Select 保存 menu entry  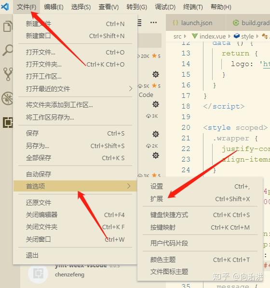tap(75, 133)
